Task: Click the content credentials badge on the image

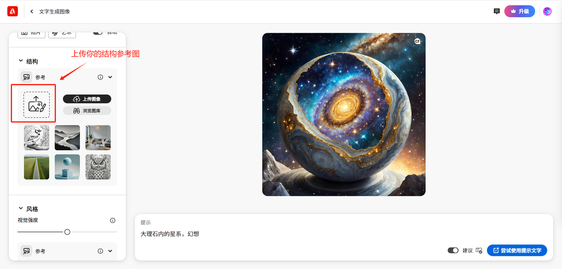Action: pos(418,41)
